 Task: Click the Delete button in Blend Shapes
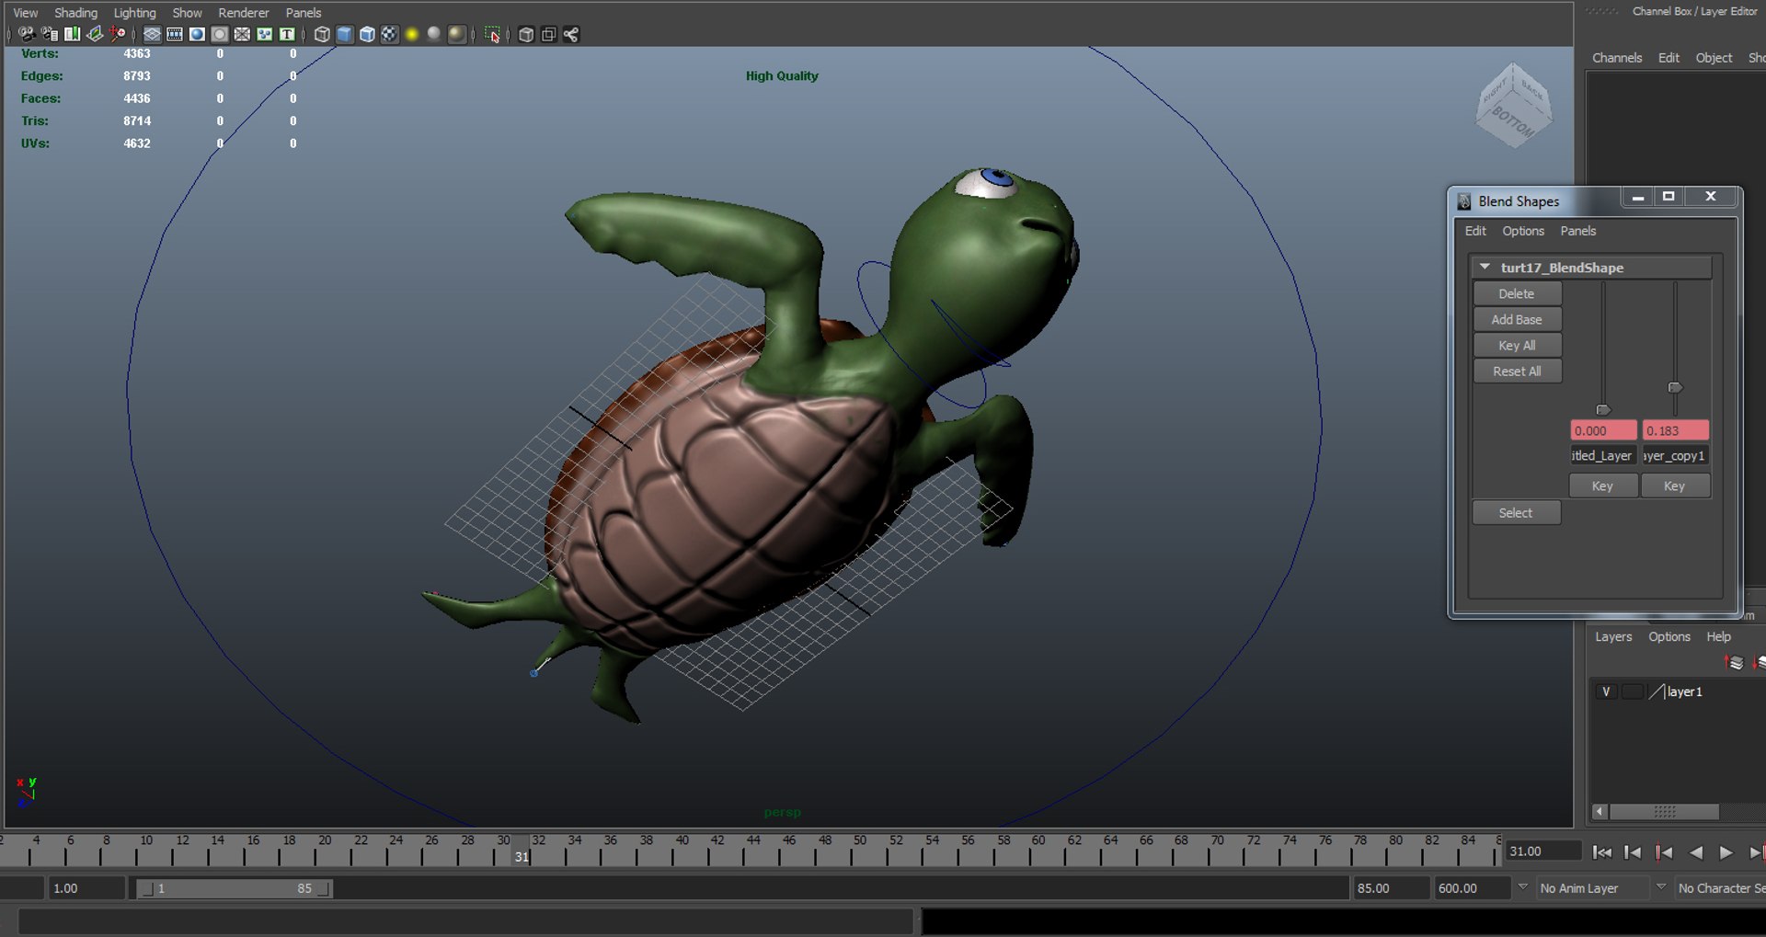(1517, 293)
